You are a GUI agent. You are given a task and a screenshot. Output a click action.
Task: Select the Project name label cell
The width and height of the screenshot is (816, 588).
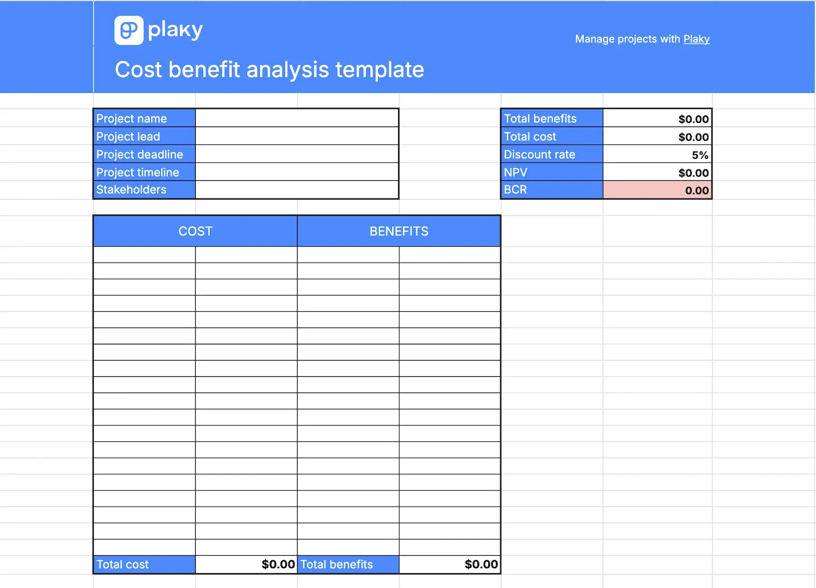pyautogui.click(x=145, y=118)
